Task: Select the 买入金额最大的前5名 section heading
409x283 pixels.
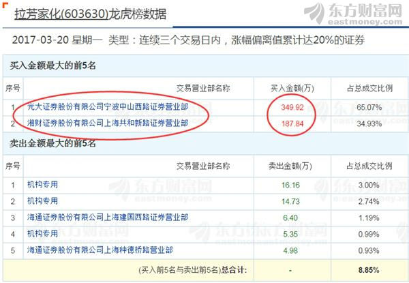Action: click(x=52, y=66)
